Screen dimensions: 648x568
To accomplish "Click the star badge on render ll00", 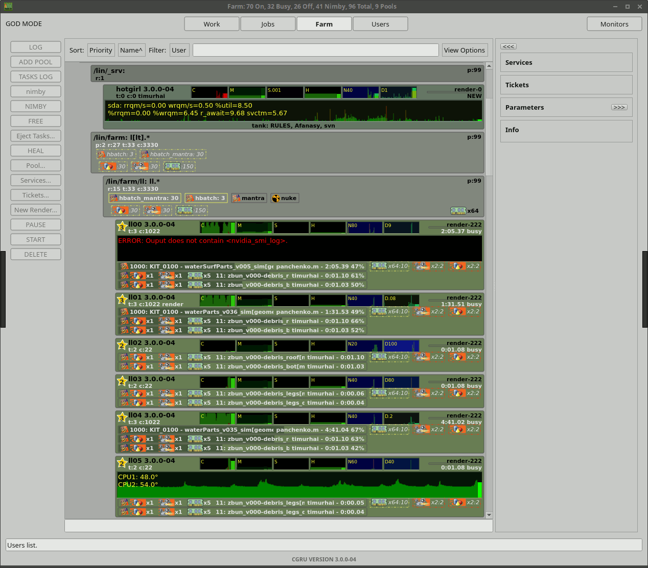I will [122, 227].
